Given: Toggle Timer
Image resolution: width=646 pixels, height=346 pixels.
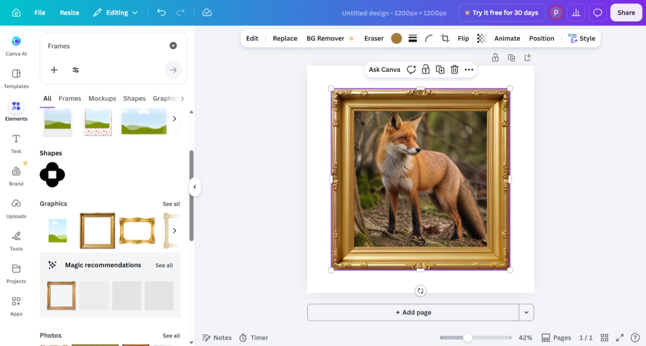Looking at the screenshot, I should [254, 337].
